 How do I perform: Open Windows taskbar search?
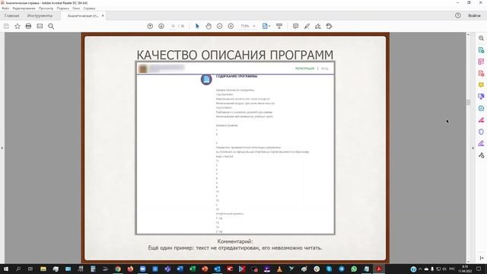[18, 269]
